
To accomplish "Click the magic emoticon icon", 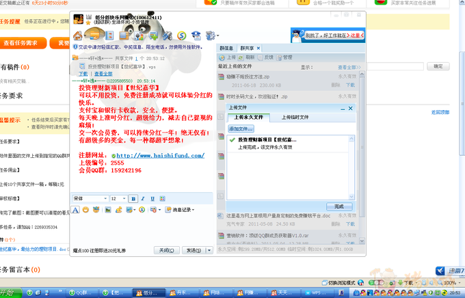I will 96,210.
